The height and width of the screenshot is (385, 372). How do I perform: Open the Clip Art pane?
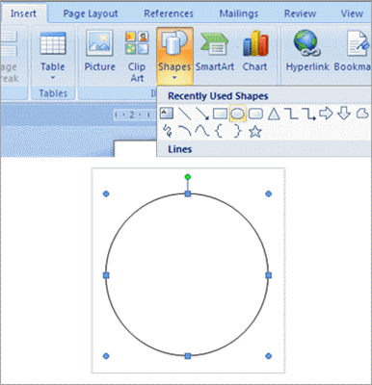(137, 57)
